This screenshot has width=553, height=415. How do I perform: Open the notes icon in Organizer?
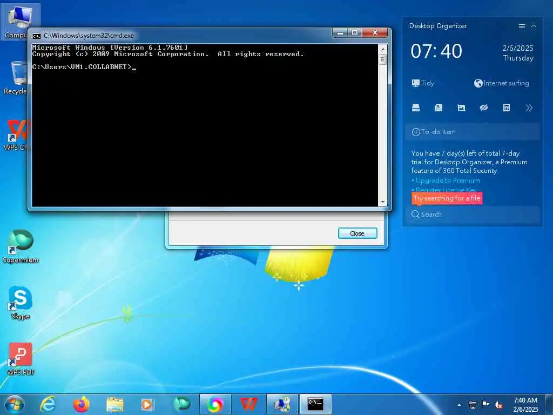point(439,108)
